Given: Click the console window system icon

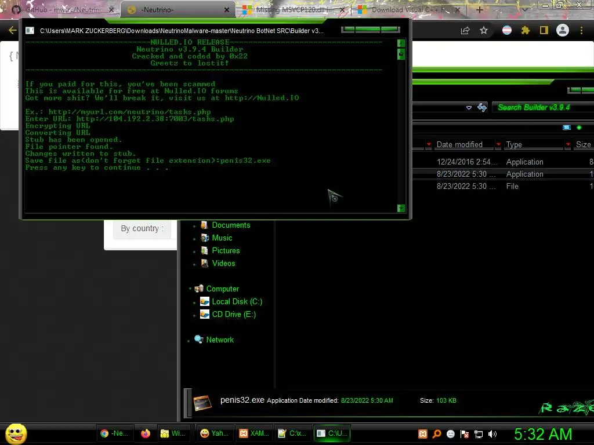Looking at the screenshot, I should click(x=30, y=31).
